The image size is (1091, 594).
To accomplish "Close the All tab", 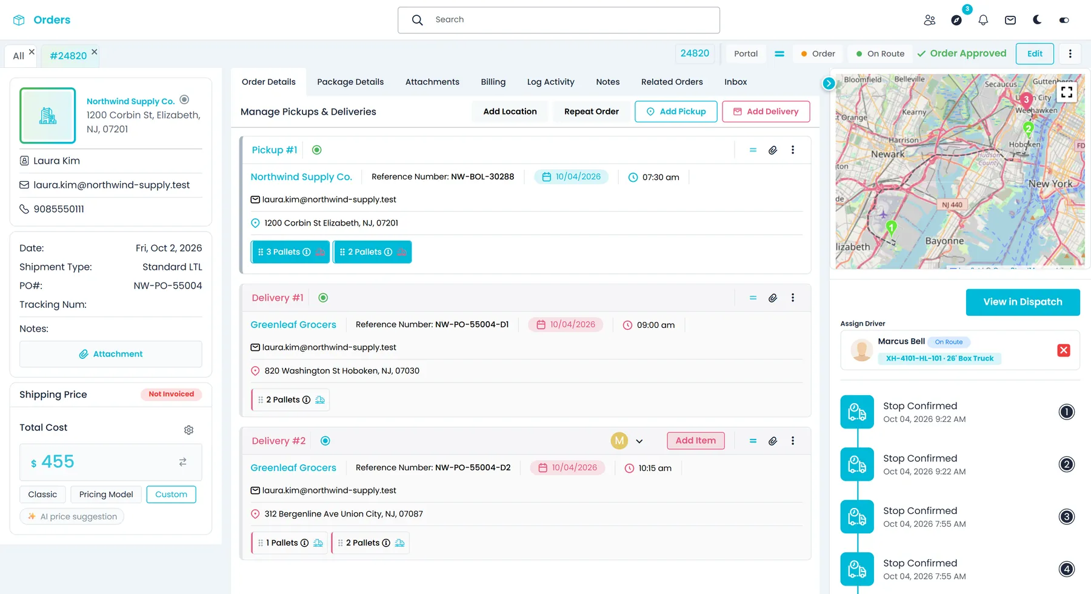I will click(32, 52).
